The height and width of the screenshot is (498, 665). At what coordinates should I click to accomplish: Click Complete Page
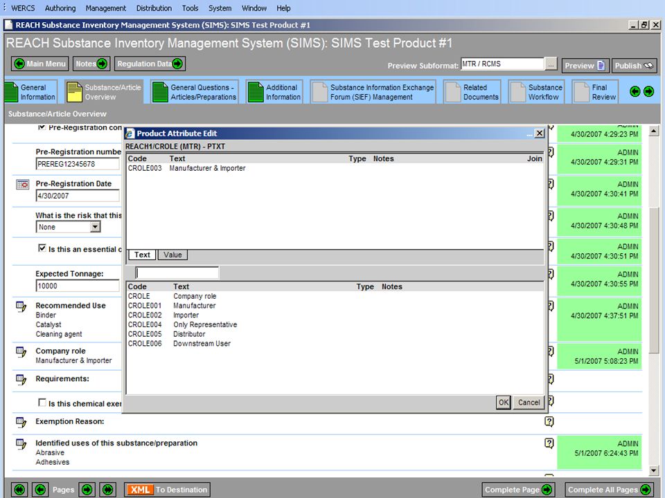(518, 490)
